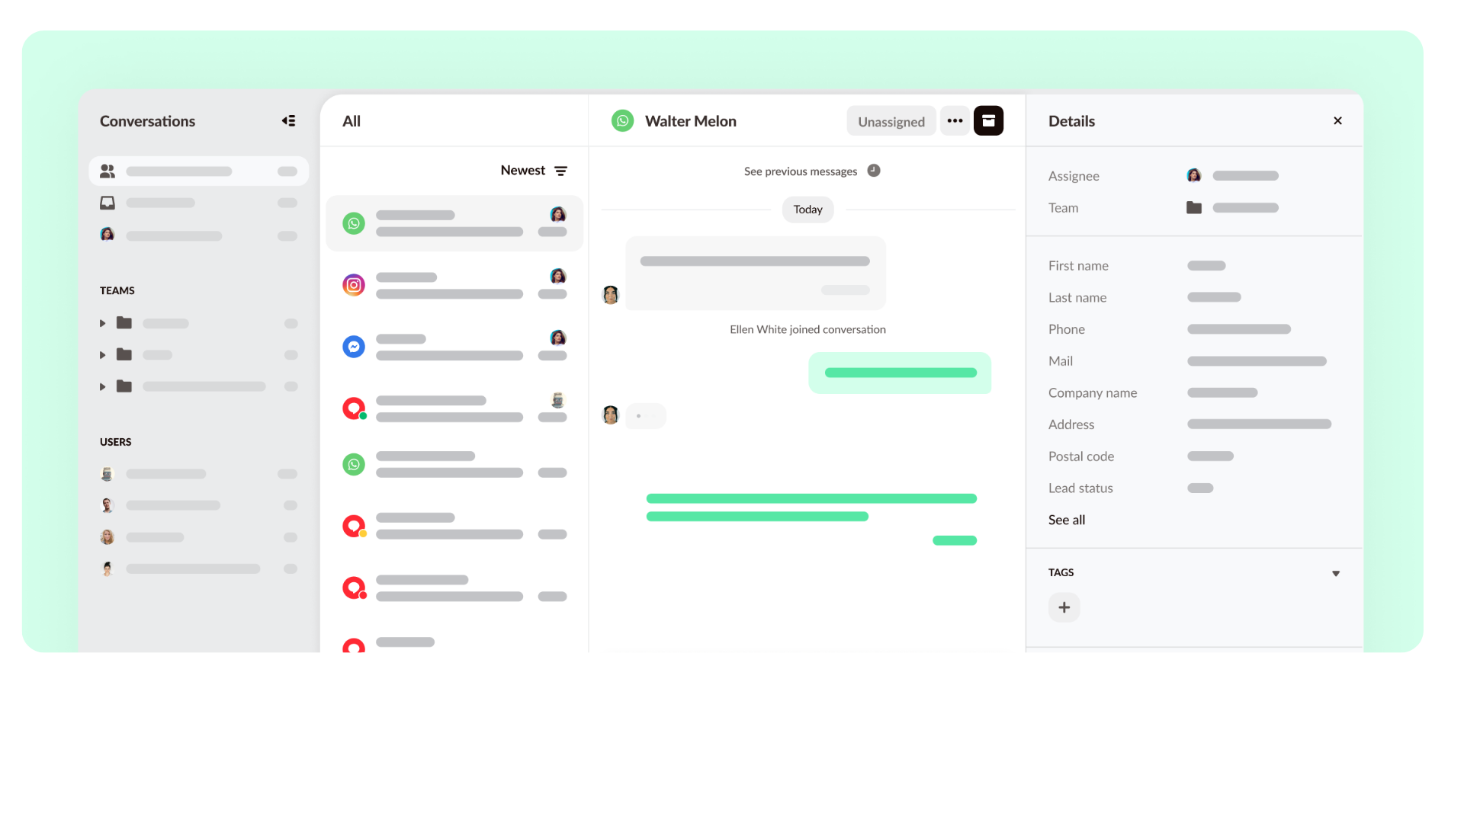Click the add tag plus button
The width and height of the screenshot is (1464, 823).
1064,607
